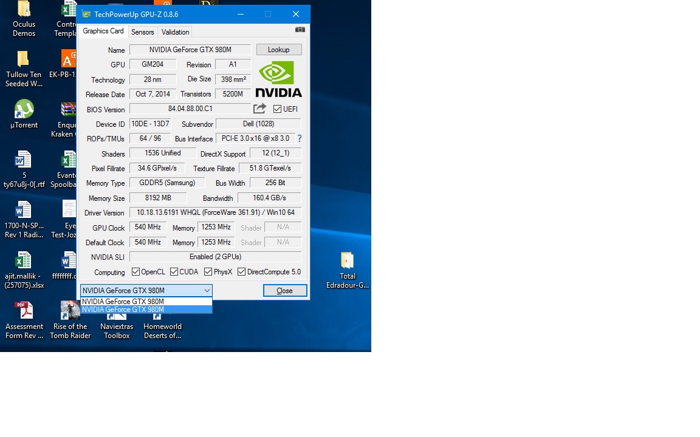
Task: Close GPU-Z with the title bar X
Action: point(295,15)
